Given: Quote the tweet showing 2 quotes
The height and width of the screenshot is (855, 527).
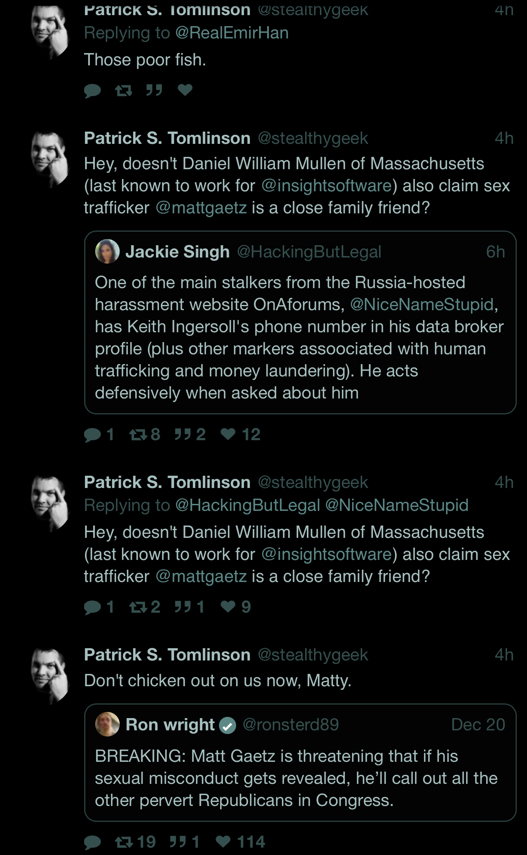Looking at the screenshot, I should point(190,434).
